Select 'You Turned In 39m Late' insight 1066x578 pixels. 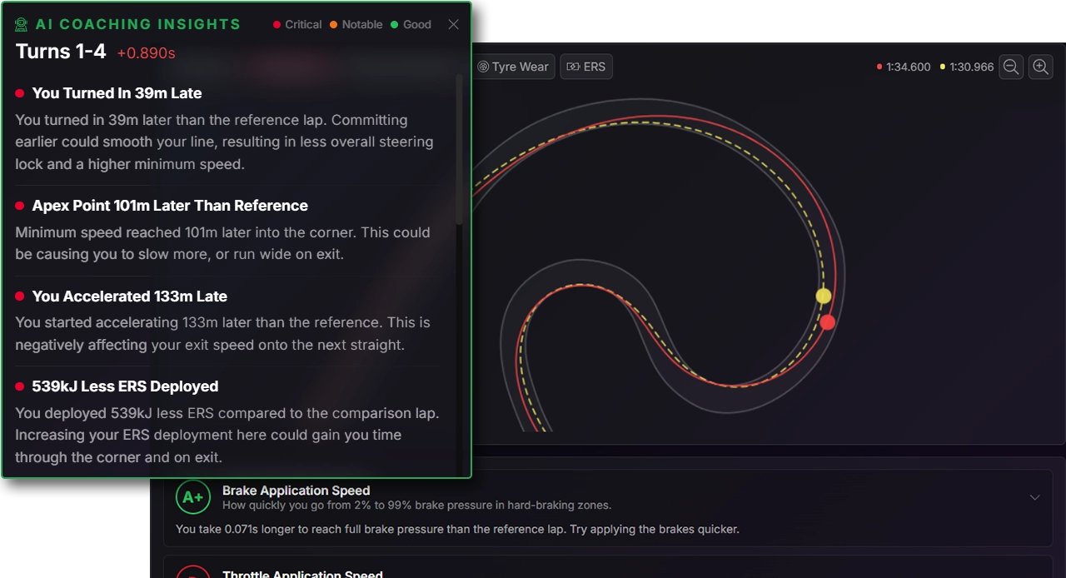pos(117,93)
